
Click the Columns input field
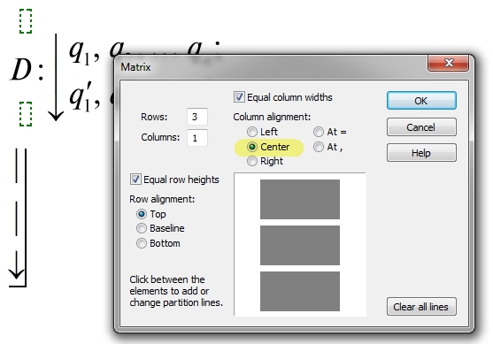coord(197,138)
